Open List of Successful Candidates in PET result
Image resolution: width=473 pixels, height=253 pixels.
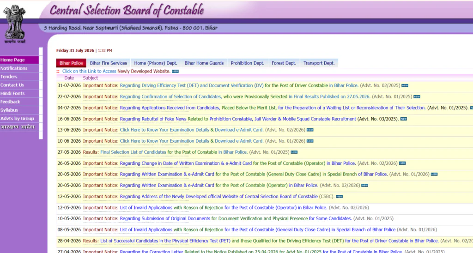(269, 241)
